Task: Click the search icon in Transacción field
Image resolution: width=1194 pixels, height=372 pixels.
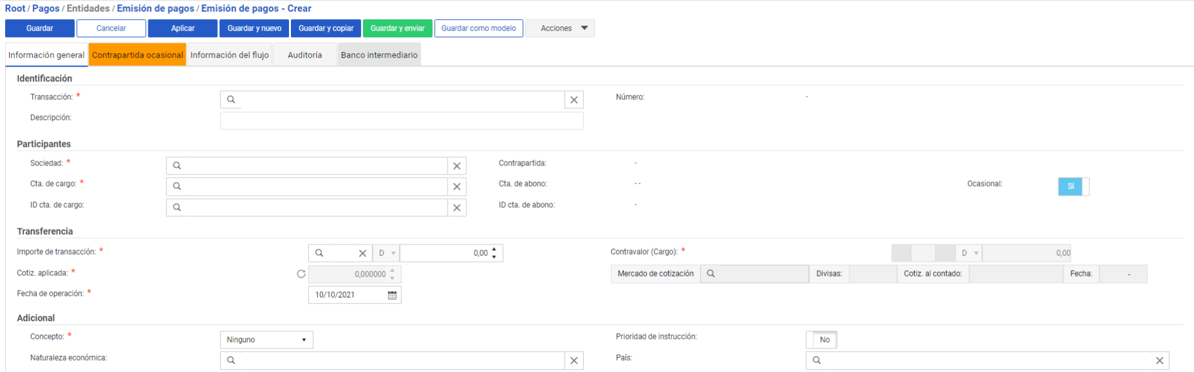Action: point(231,99)
